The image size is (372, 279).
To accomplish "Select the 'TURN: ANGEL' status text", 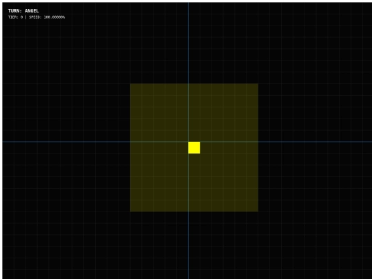I will tap(23, 11).
